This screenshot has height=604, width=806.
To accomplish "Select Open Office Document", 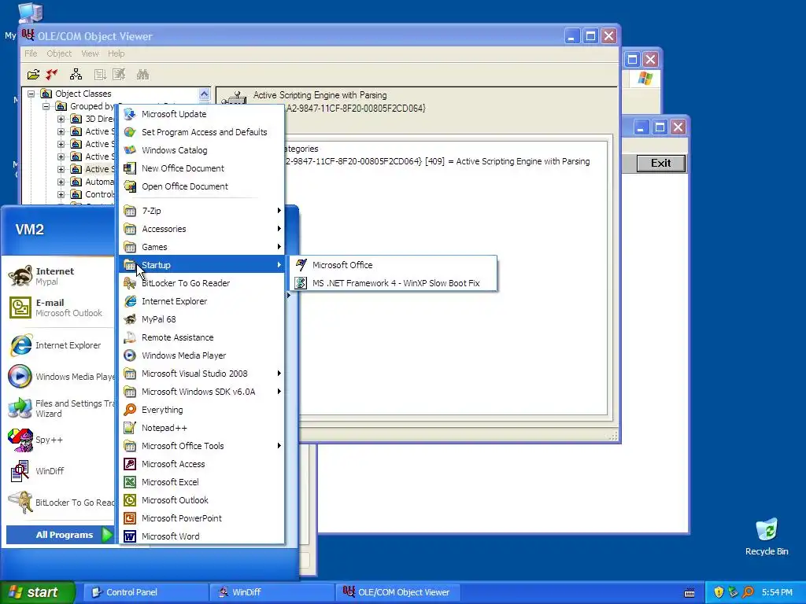I will click(x=201, y=186).
